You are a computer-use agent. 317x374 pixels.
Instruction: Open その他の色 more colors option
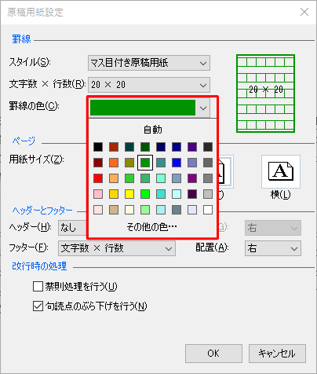152,227
